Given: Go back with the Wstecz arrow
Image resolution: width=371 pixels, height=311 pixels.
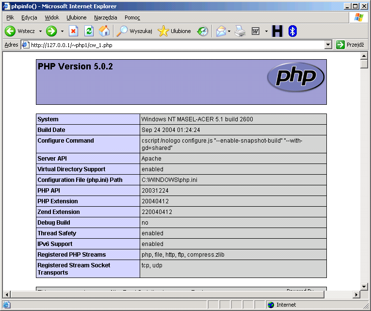Looking at the screenshot, I should pyautogui.click(x=10, y=31).
